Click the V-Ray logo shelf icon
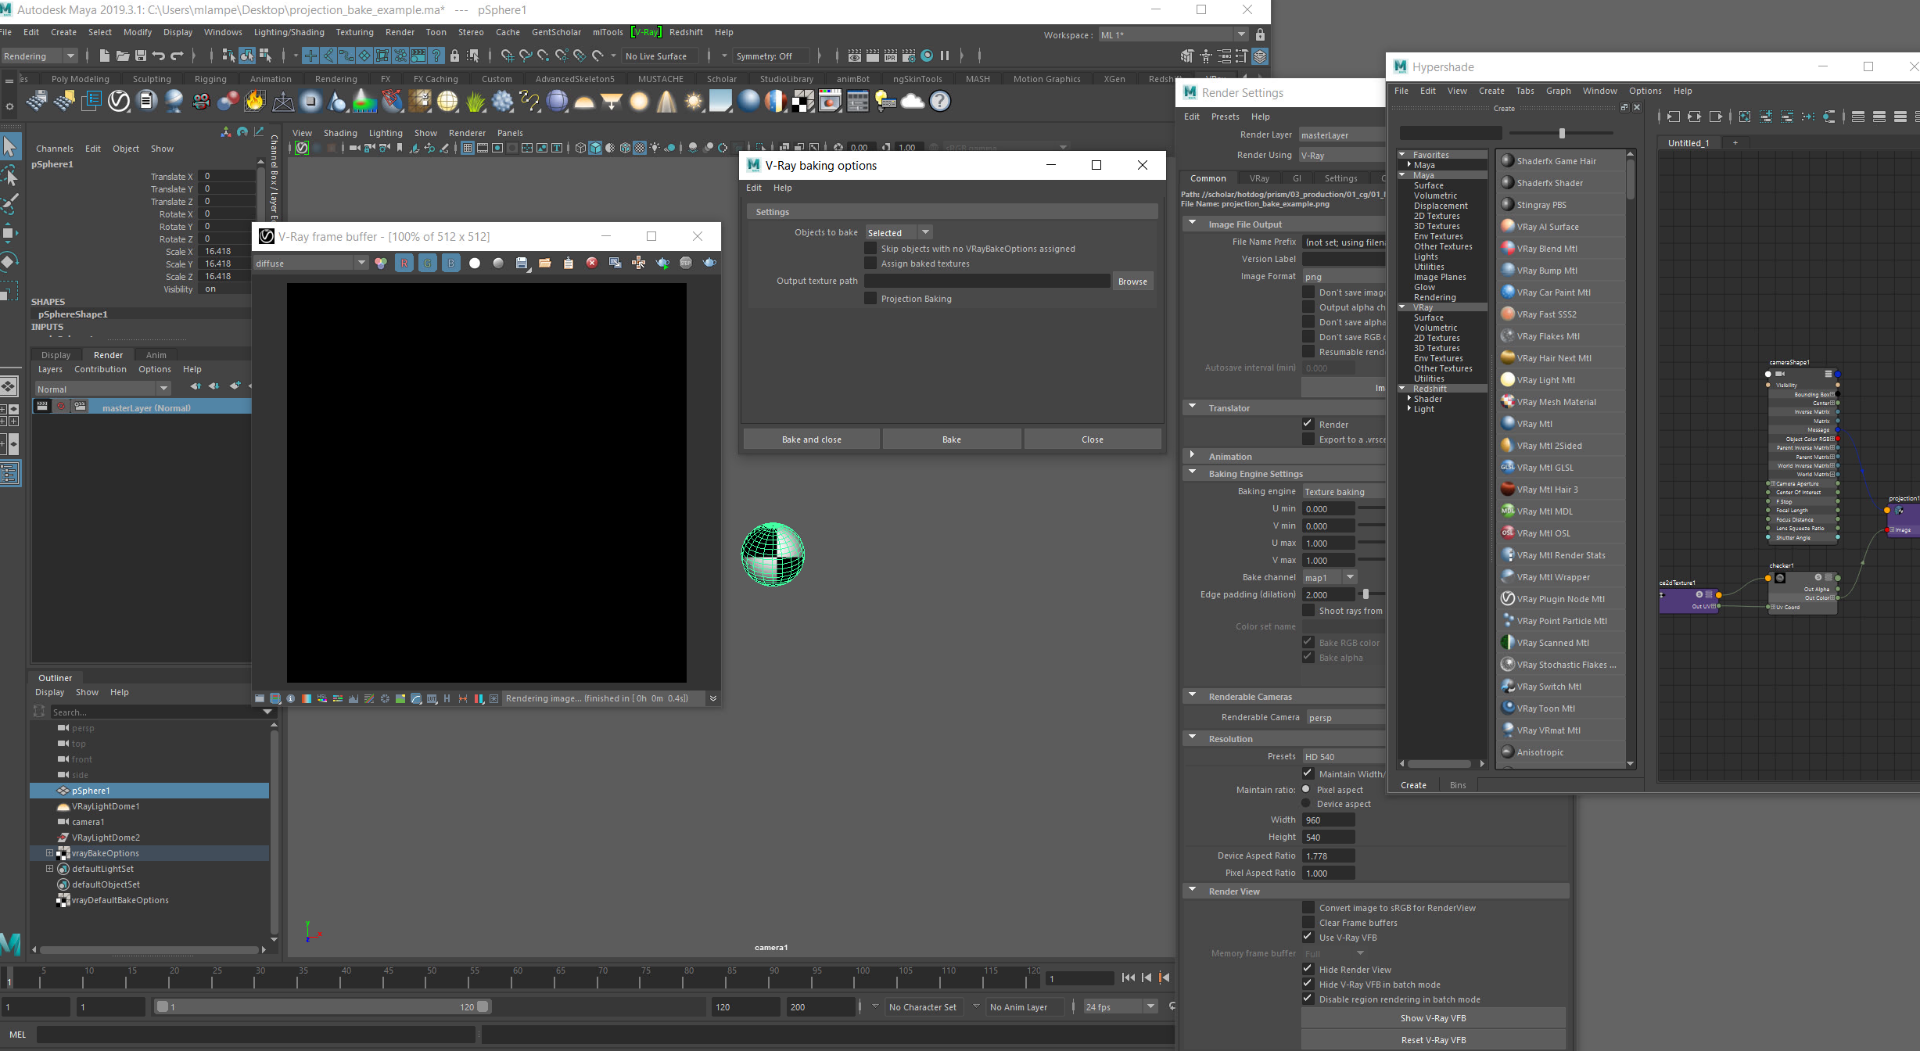The image size is (1920, 1051). point(119,101)
